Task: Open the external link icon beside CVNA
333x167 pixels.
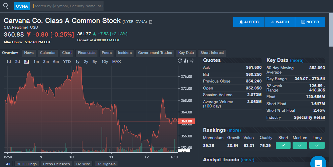Action: (x=151, y=22)
